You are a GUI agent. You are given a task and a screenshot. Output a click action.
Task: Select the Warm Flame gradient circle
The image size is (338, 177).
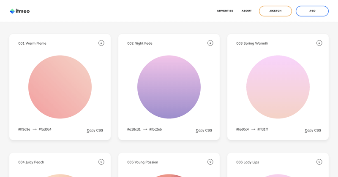60,87
